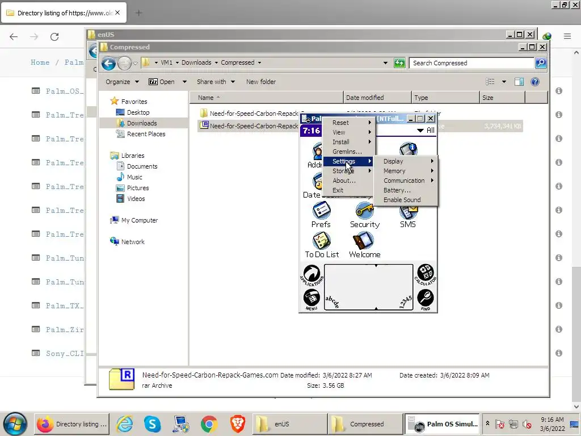Open the To Do List app icon
This screenshot has width=581, height=436.
coord(322,245)
